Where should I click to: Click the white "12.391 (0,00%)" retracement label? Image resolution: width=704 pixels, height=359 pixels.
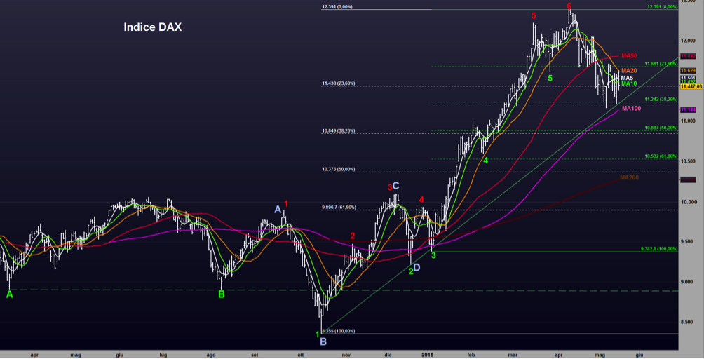click(337, 7)
